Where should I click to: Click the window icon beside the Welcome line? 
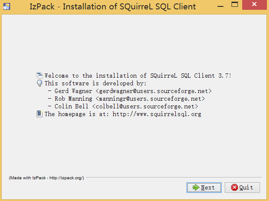click(40, 76)
